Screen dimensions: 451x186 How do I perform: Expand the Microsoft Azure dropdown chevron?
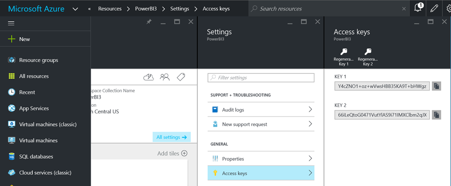point(75,9)
